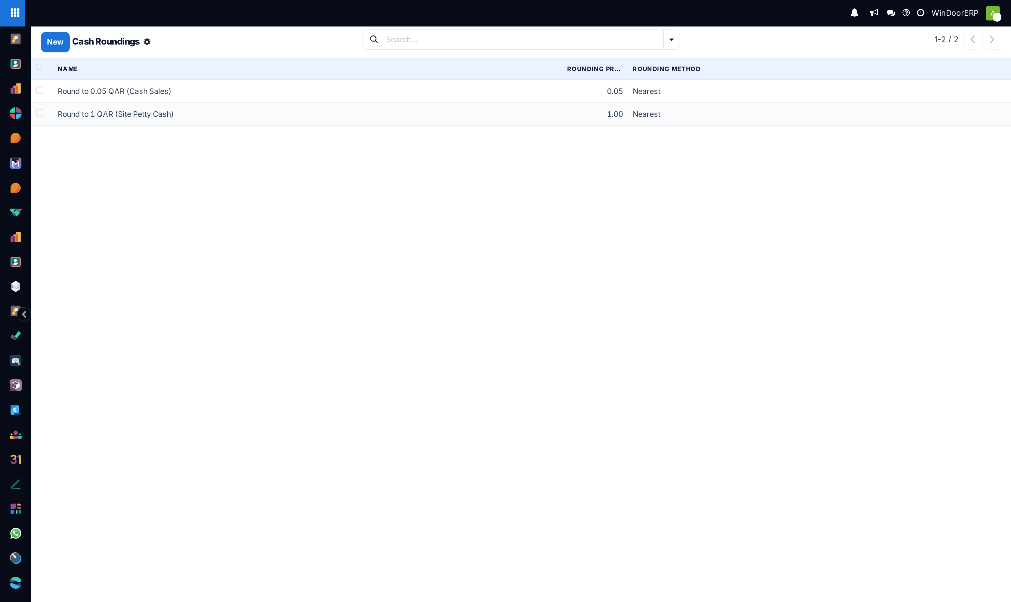
Task: Open the dashboard tiles app icon
Action: [15, 509]
